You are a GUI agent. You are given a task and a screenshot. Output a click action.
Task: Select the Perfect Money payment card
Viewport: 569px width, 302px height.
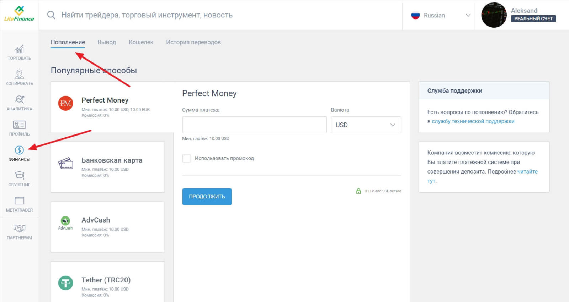[x=112, y=107]
